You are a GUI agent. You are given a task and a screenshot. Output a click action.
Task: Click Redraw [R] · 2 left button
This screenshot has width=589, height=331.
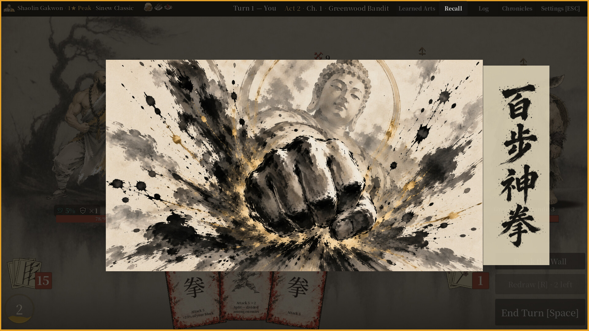click(x=540, y=284)
